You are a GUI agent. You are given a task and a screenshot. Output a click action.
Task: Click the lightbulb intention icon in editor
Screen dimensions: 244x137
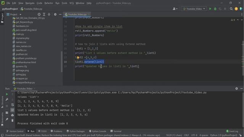[78, 58]
